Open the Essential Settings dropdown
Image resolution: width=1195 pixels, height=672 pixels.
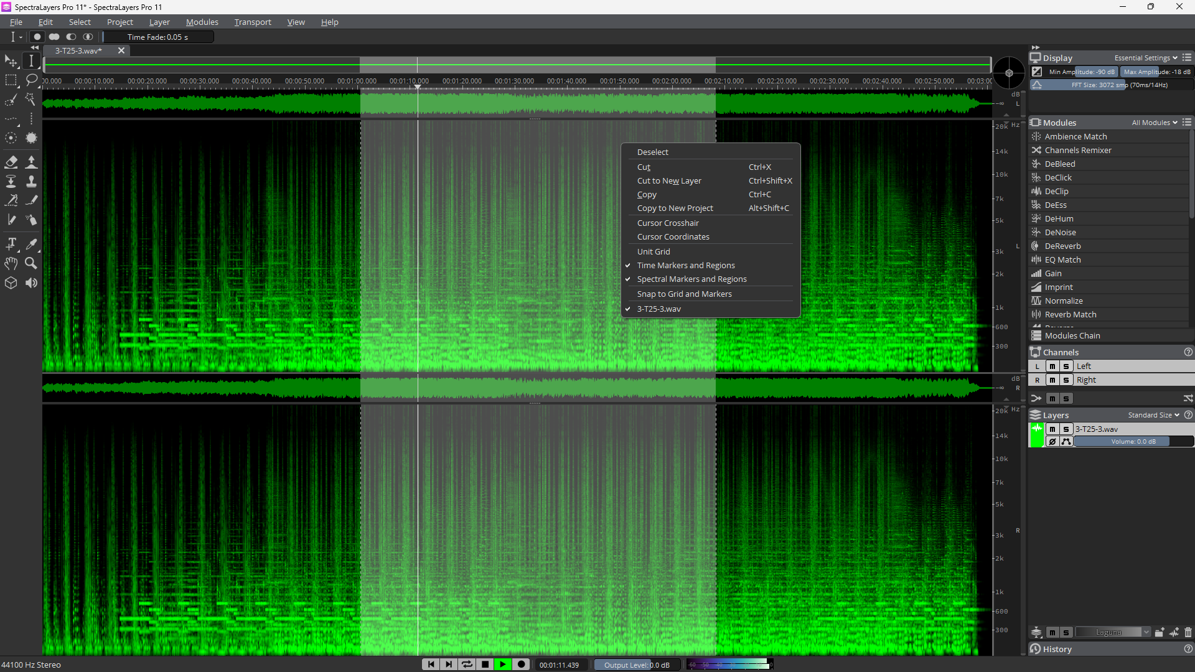(x=1145, y=58)
